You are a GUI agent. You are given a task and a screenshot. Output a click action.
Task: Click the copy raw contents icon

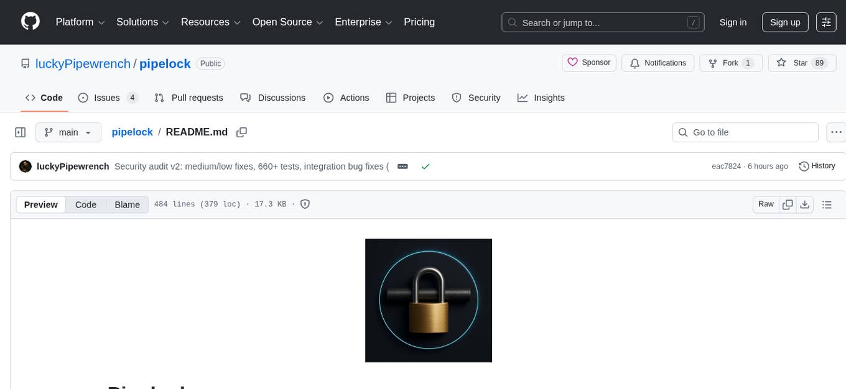(x=788, y=204)
